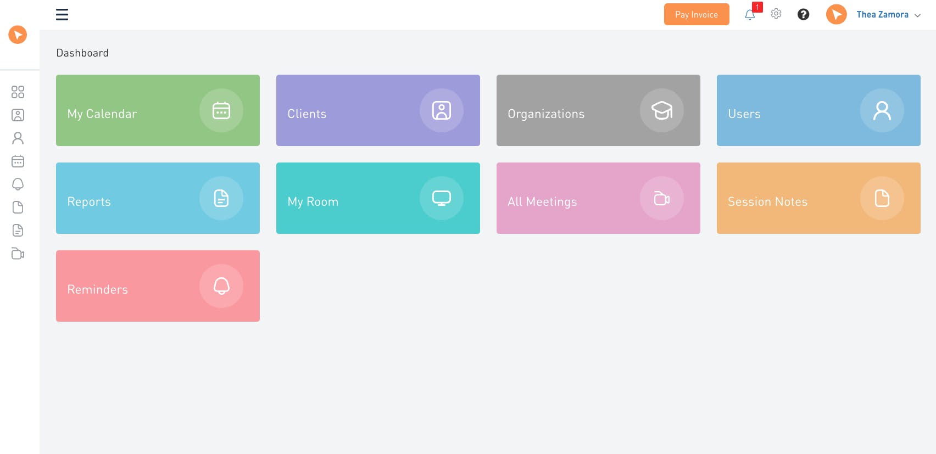The height and width of the screenshot is (454, 936).
Task: Open the Reports card
Action: (x=158, y=198)
